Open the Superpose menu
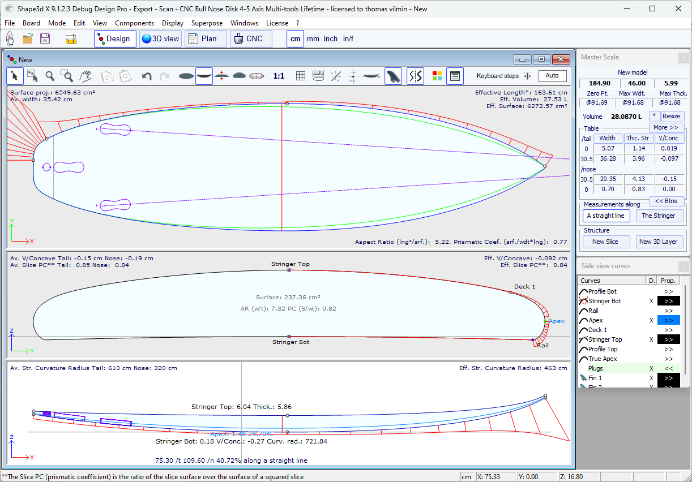 point(207,23)
